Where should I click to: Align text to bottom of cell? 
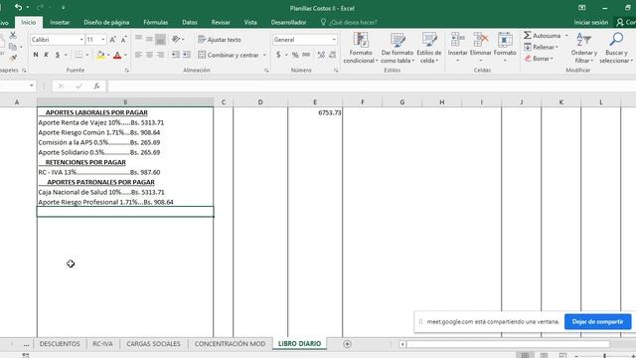pos(161,40)
